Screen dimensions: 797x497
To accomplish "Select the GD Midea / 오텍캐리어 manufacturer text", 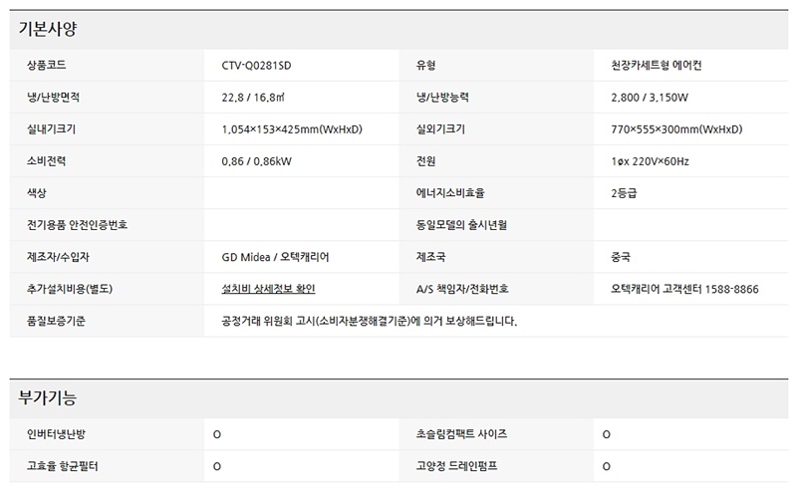I will [x=275, y=257].
